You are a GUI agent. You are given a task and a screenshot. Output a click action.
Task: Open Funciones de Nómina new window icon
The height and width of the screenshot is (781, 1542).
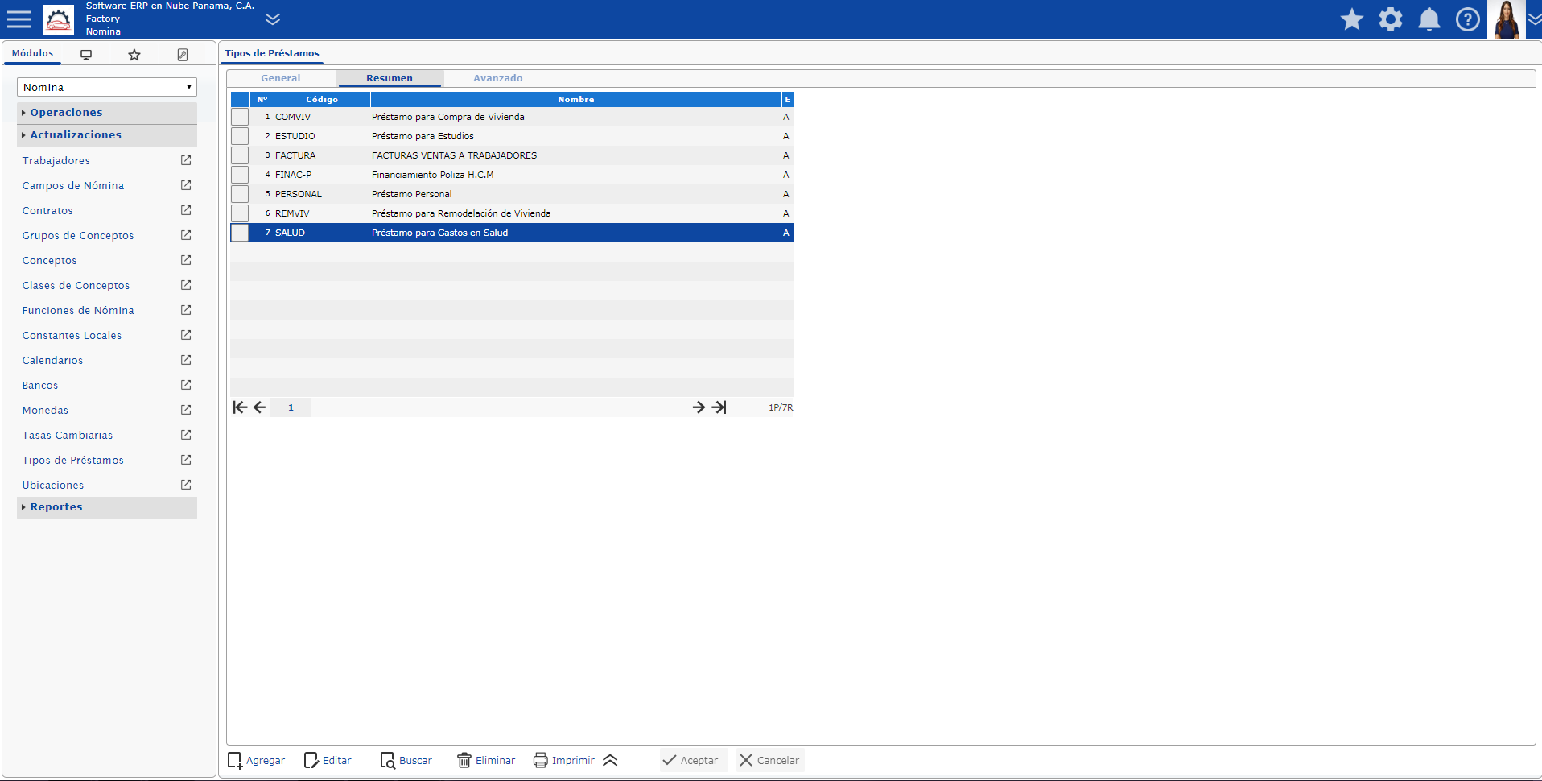pyautogui.click(x=186, y=310)
